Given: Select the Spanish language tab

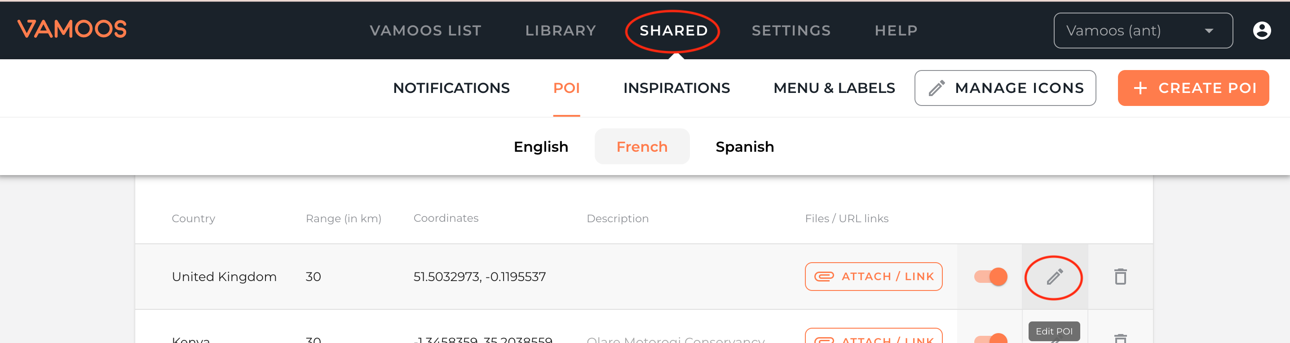Looking at the screenshot, I should tap(745, 147).
